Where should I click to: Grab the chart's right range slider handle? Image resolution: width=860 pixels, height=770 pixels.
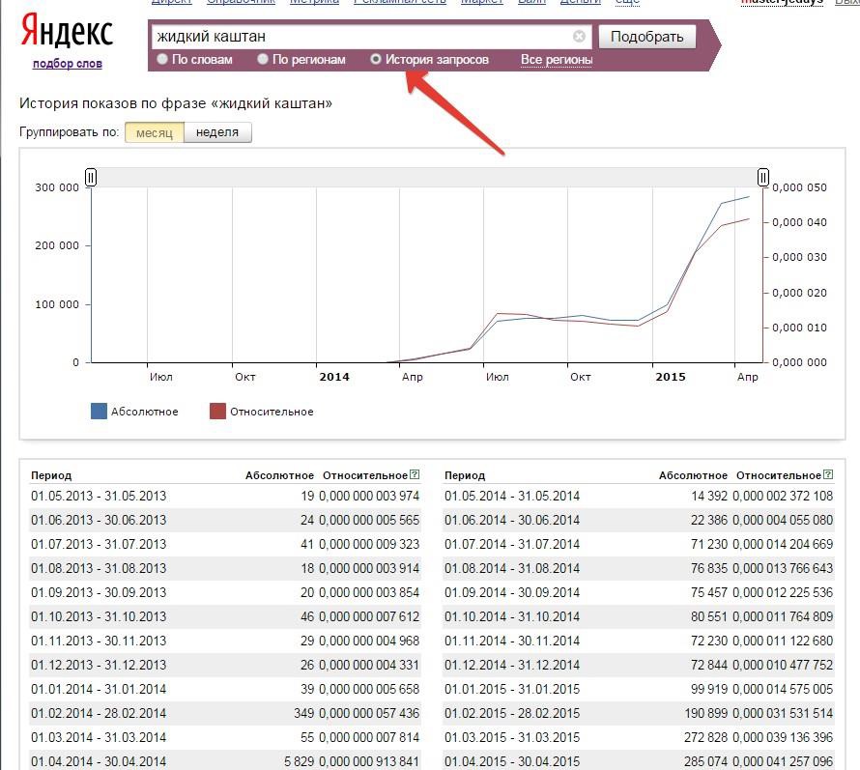click(x=763, y=177)
